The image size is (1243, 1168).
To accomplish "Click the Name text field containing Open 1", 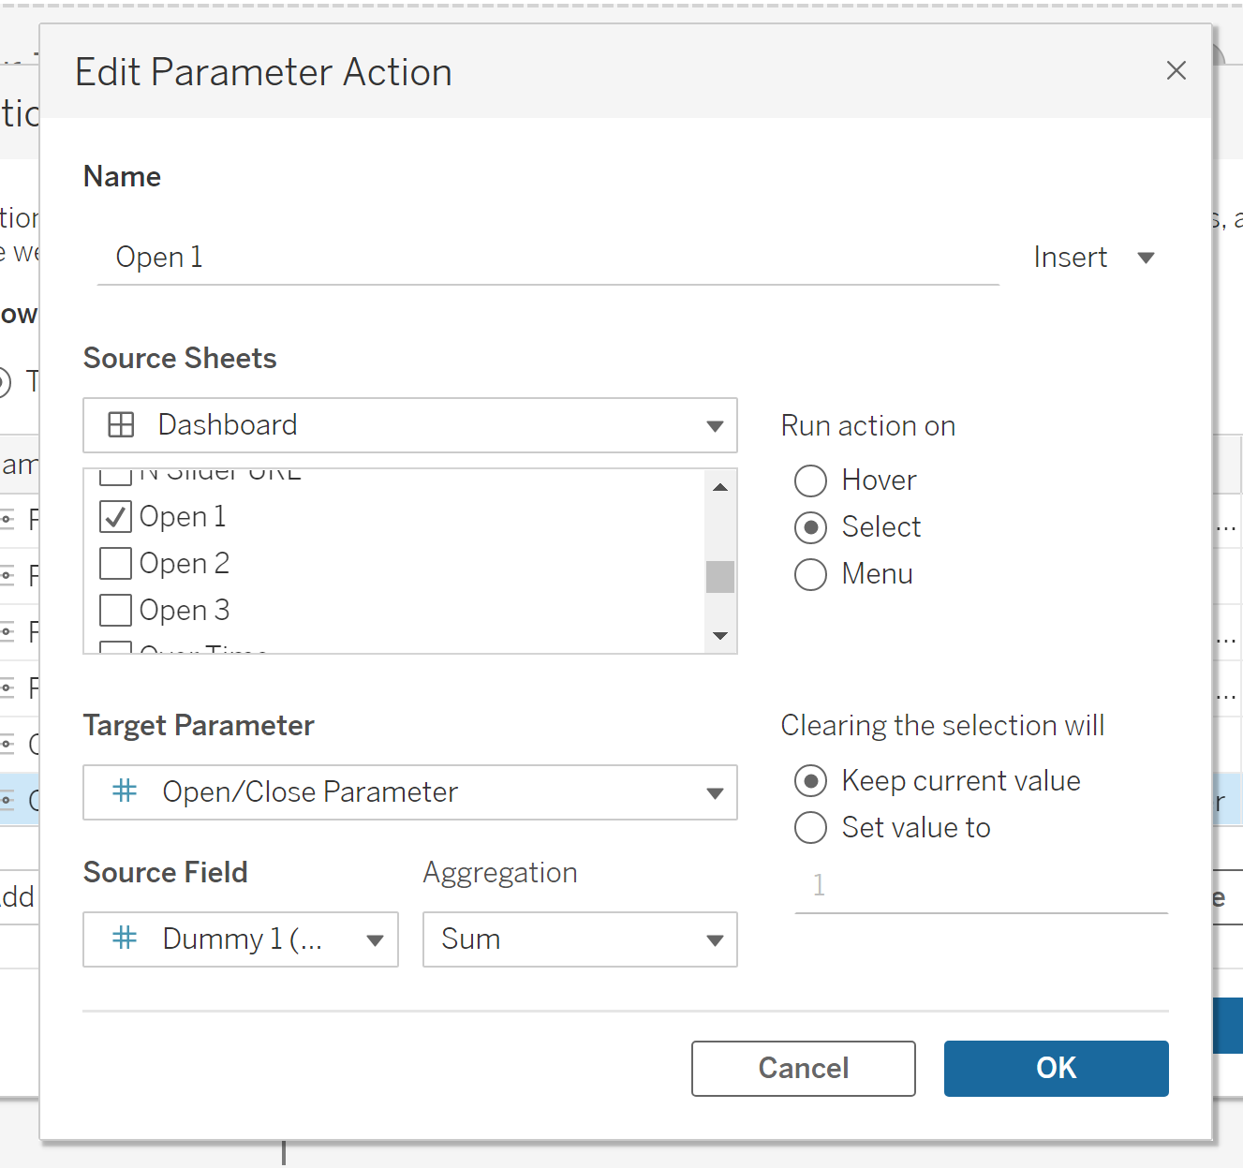I will [548, 258].
